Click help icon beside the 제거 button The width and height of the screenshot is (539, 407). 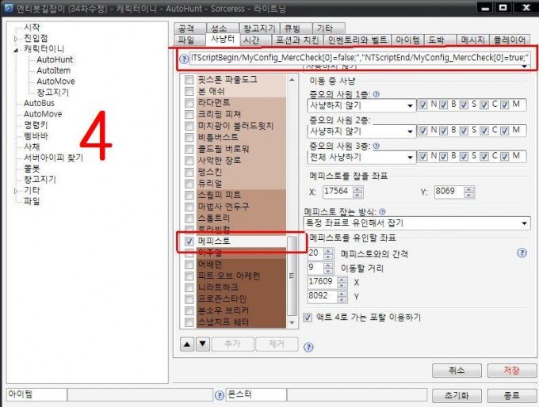[x=308, y=348]
